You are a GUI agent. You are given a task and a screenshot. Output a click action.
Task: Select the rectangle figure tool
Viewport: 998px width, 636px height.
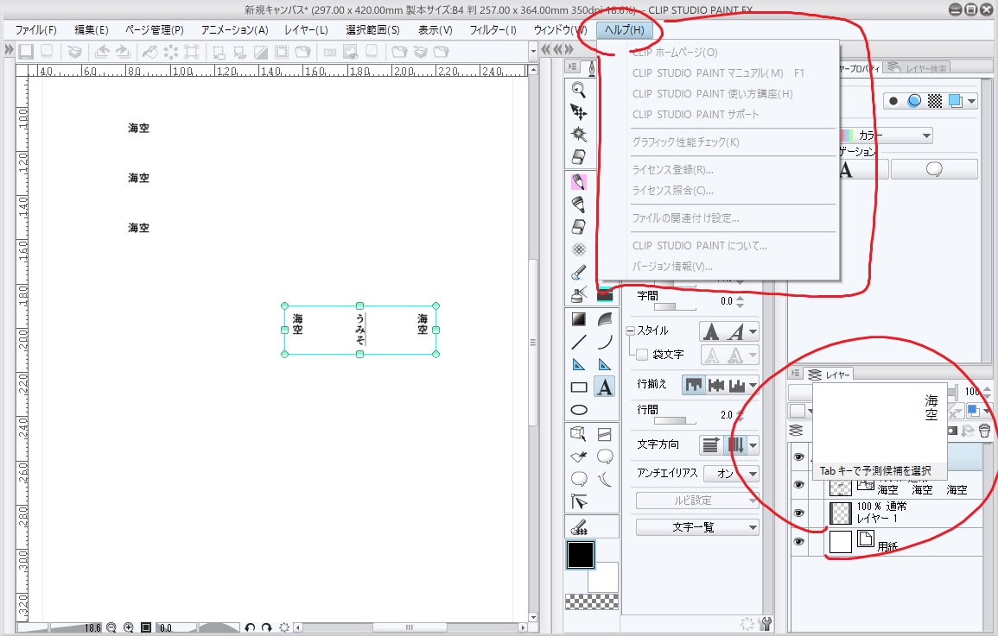(x=579, y=387)
